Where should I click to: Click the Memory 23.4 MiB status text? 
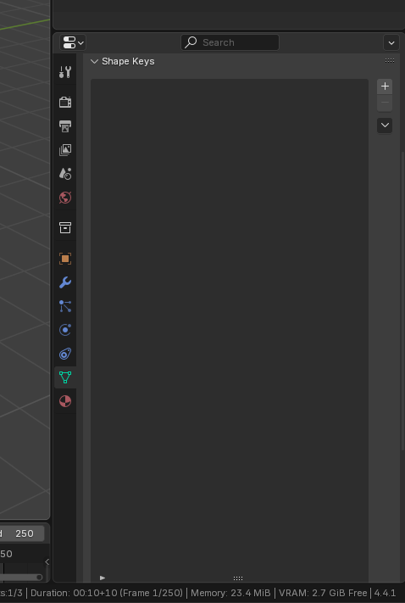coord(230,593)
